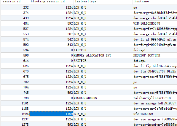Select the hostname column header
Screen dimensions: 177x126
click(155, 1)
